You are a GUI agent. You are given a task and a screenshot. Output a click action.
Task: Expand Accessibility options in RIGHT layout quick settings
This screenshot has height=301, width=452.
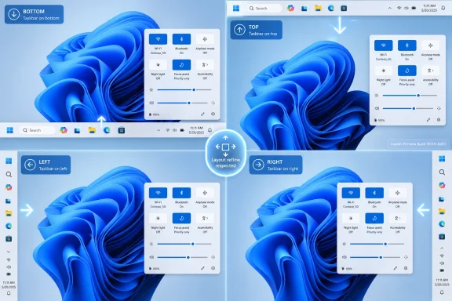pos(398,219)
